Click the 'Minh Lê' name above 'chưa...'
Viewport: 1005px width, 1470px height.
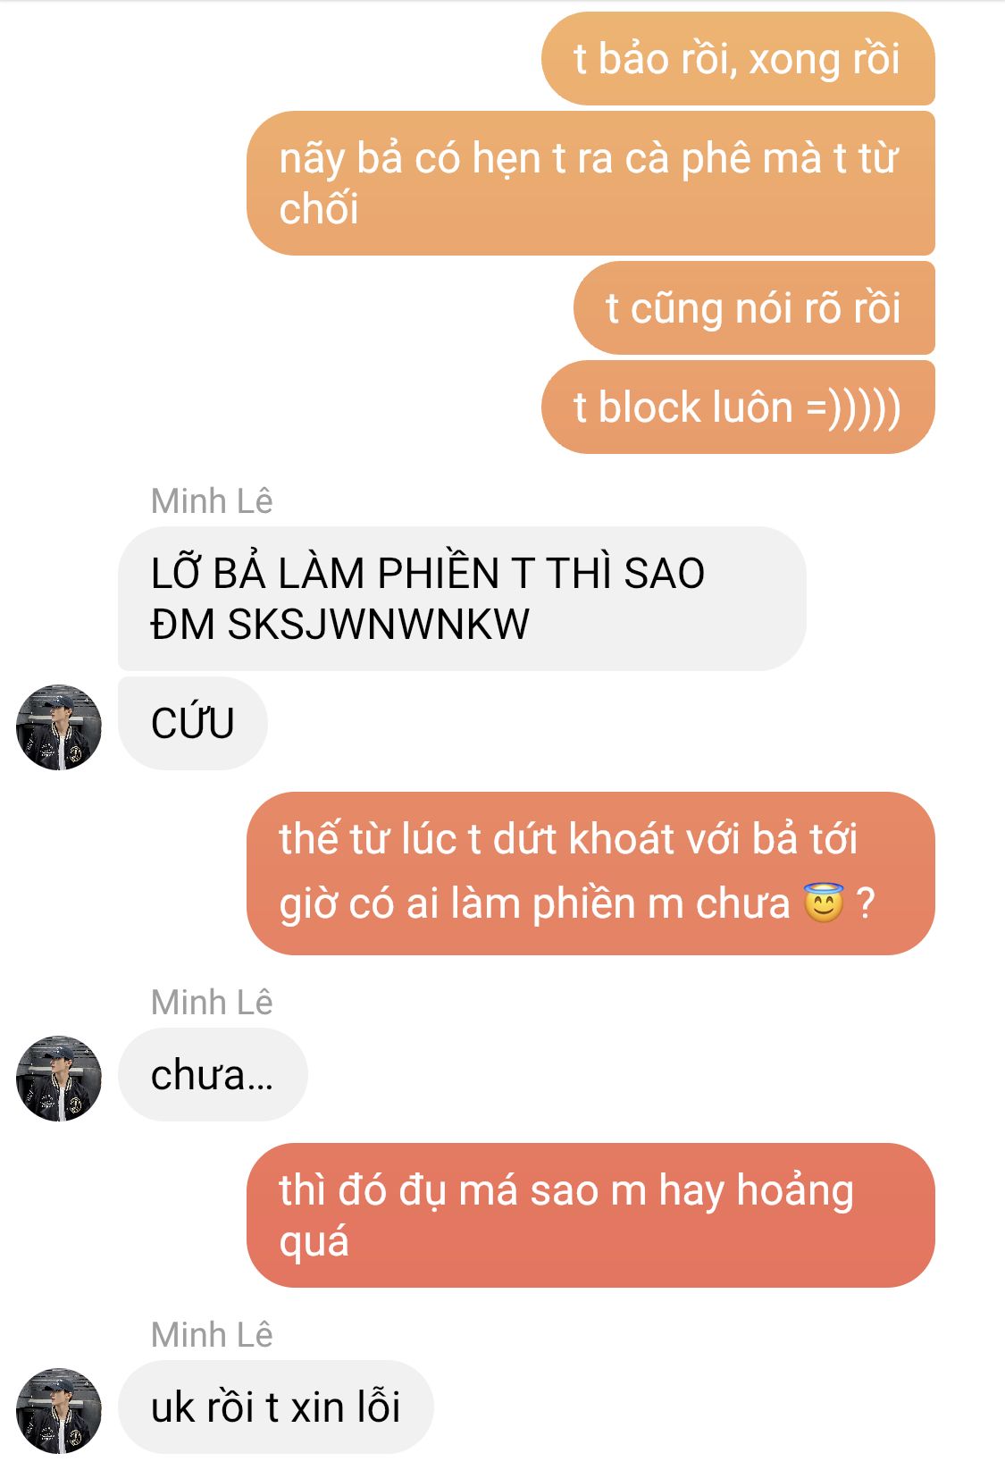pos(212,1003)
